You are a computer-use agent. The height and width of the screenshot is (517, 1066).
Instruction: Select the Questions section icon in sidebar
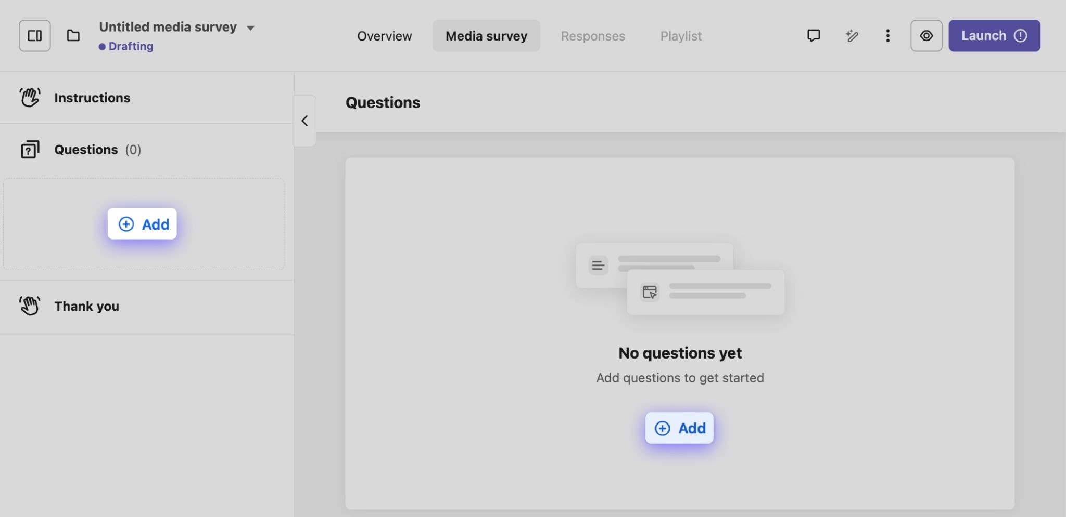tap(30, 150)
